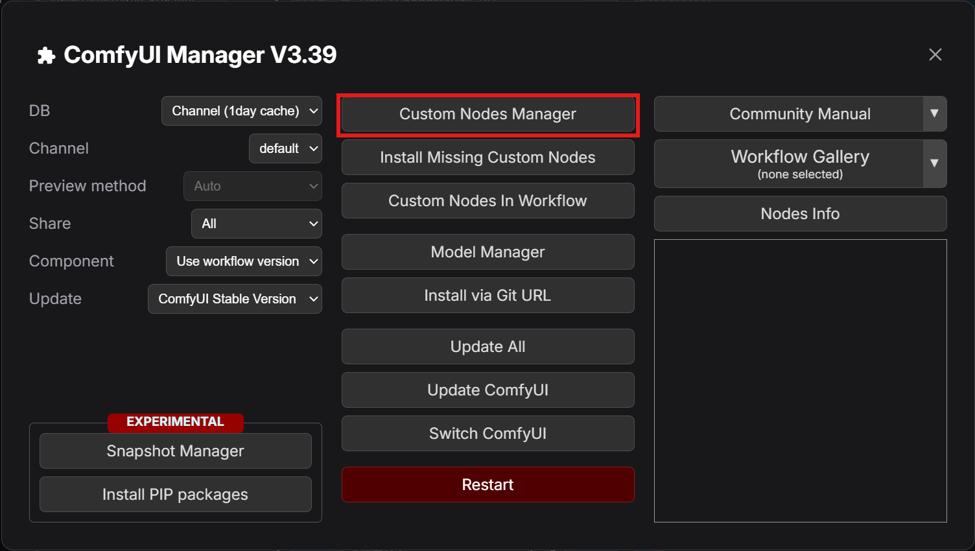The width and height of the screenshot is (975, 551).
Task: Click the Preview method label
Action: 88,186
